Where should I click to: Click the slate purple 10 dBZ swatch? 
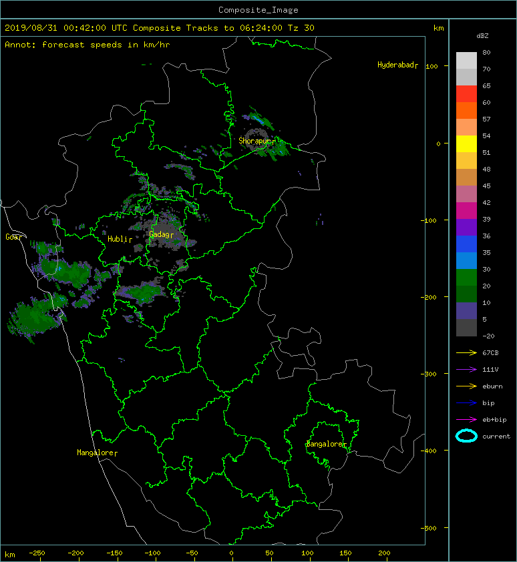click(466, 310)
